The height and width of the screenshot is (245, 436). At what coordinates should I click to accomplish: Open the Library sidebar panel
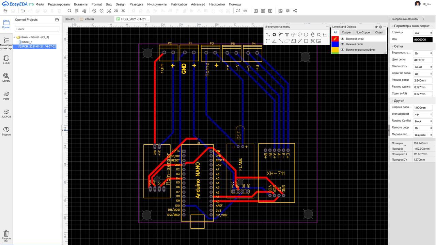click(x=6, y=78)
